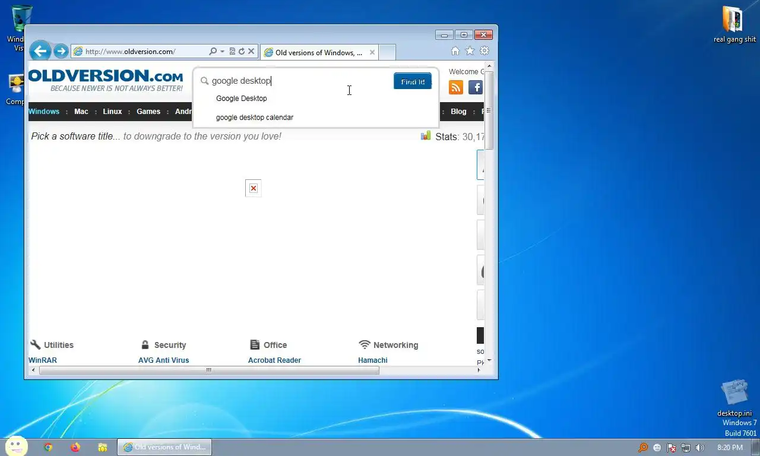The image size is (760, 456).
Task: Click the Stats bar chart icon
Action: click(426, 136)
